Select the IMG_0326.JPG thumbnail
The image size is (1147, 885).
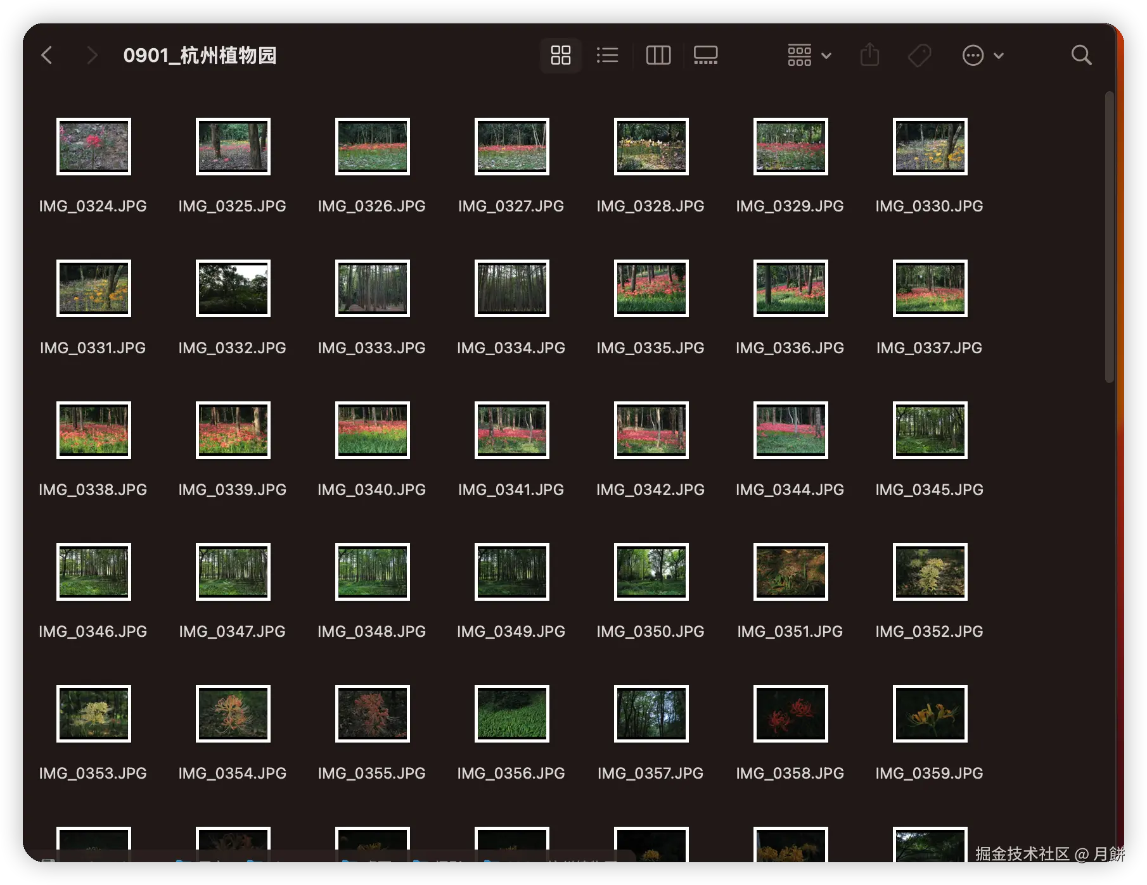coord(373,146)
